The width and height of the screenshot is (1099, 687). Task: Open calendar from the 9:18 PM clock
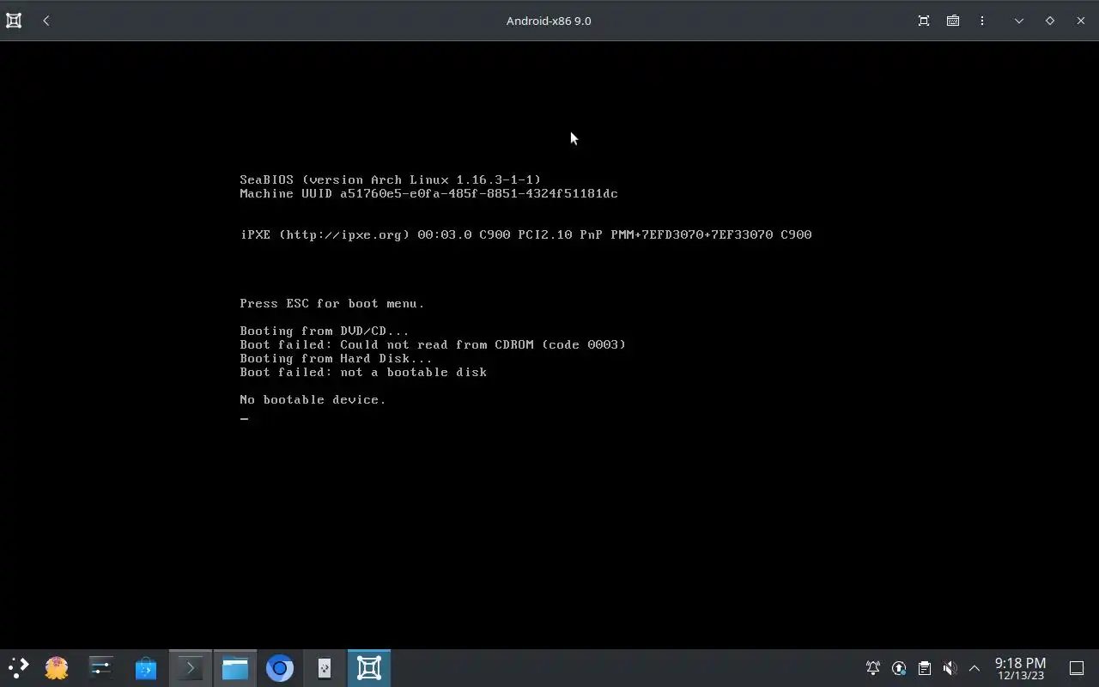[x=1020, y=668]
